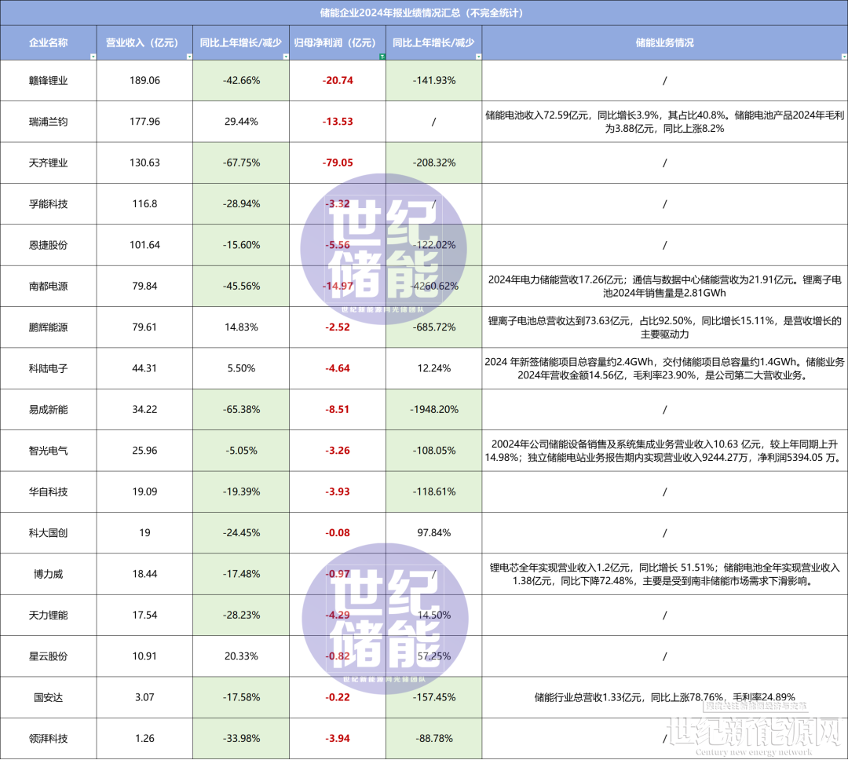848x760 pixels.
Task: Open the 企业名称 column filter dropdown
Action: pos(93,57)
